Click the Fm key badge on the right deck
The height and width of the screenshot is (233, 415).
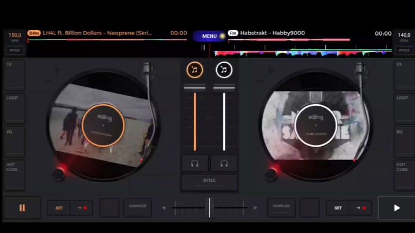(x=233, y=33)
